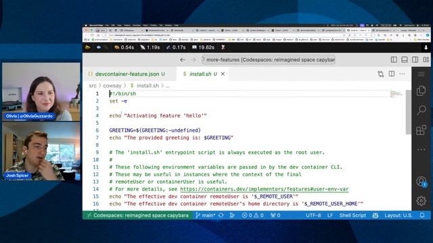The image size is (433, 243).
Task: Go forward with the right arrow
Action: point(193,60)
